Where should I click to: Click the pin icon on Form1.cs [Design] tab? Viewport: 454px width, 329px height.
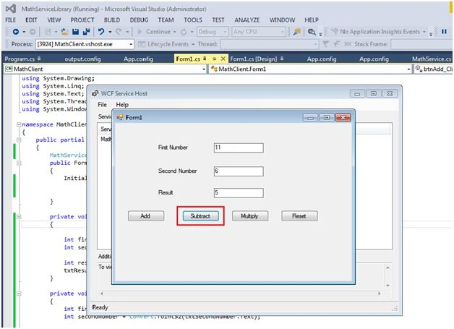[282, 59]
